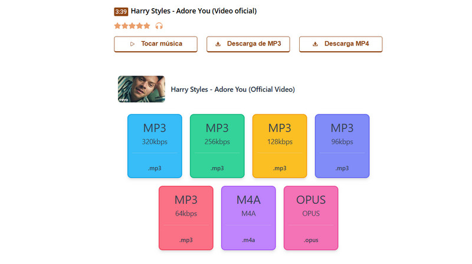Choose the MP3 64kbps download card
Screen dimensions: 472x264
[x=186, y=217]
